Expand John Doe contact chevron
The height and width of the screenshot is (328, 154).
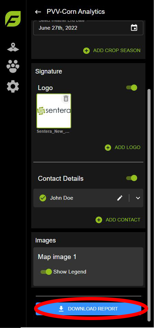[x=138, y=198]
